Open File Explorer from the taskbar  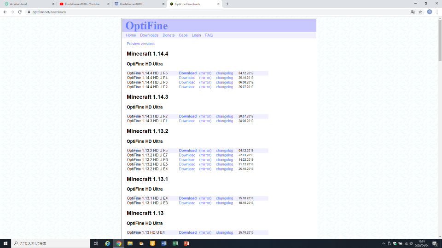pyautogui.click(x=130, y=243)
